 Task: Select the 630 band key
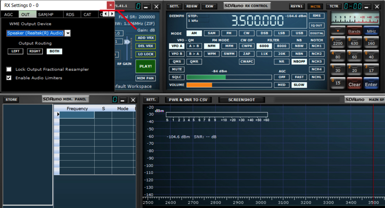354,43
